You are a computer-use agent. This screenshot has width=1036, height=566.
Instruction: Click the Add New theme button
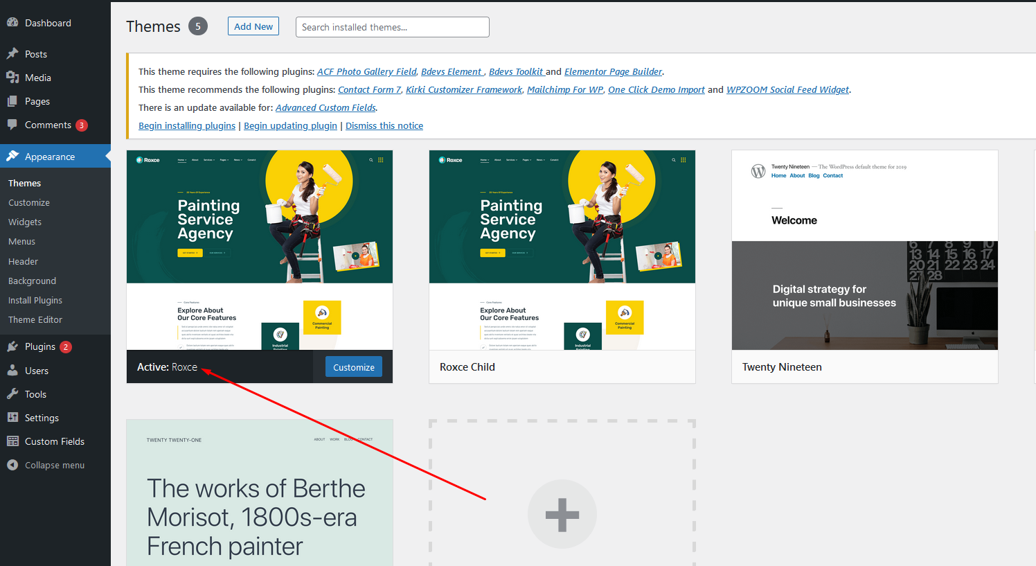click(253, 26)
